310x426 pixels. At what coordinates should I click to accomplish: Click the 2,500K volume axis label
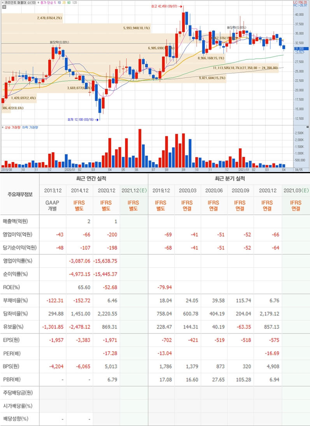pos(299,133)
